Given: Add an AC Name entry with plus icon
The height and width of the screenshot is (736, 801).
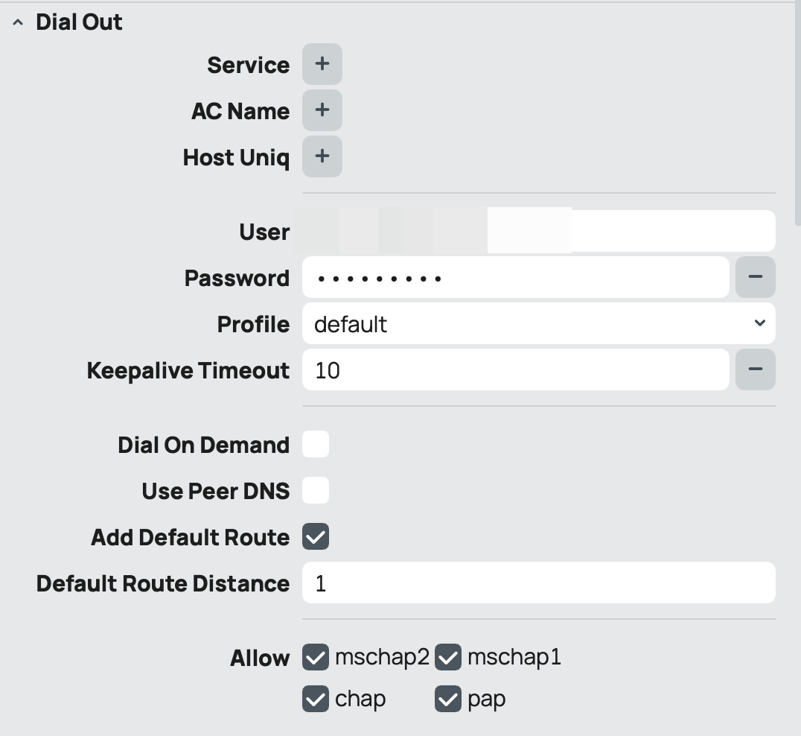Looking at the screenshot, I should pos(322,110).
